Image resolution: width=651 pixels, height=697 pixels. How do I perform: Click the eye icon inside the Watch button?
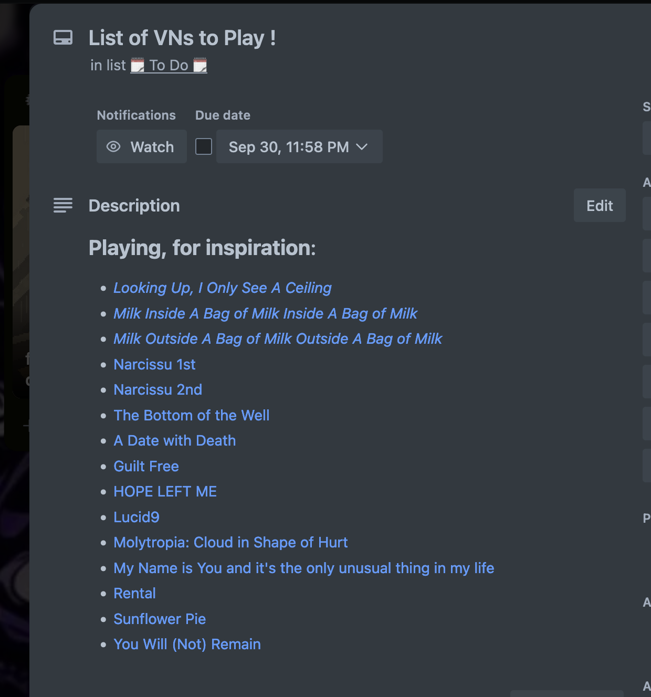(113, 147)
